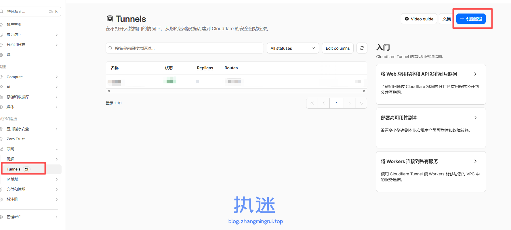Viewport: 511px width, 230px height.
Task: Expand the AI section chevron
Action: [x=57, y=87]
